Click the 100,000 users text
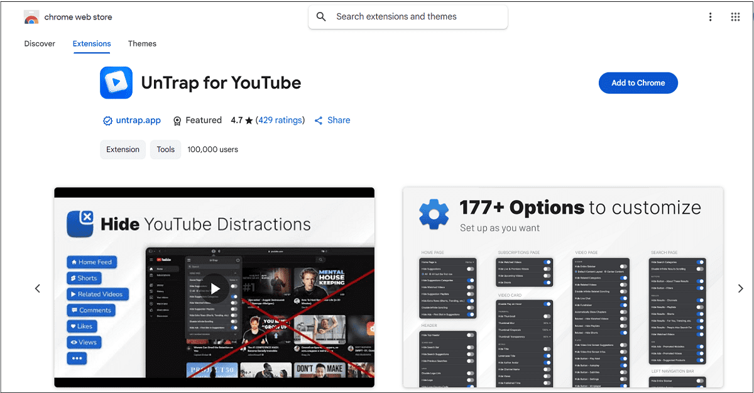 [213, 150]
